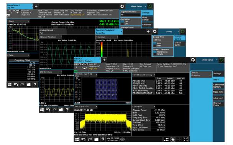
Task: Open the touch gesture hand icon
Action: pyautogui.click(x=173, y=140)
